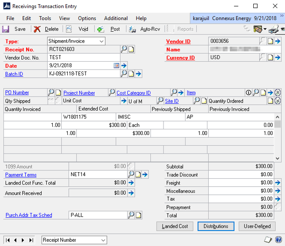This screenshot has height=246, width=285.
Task: Click the Vendor Doc. No. field
Action: tap(83, 57)
